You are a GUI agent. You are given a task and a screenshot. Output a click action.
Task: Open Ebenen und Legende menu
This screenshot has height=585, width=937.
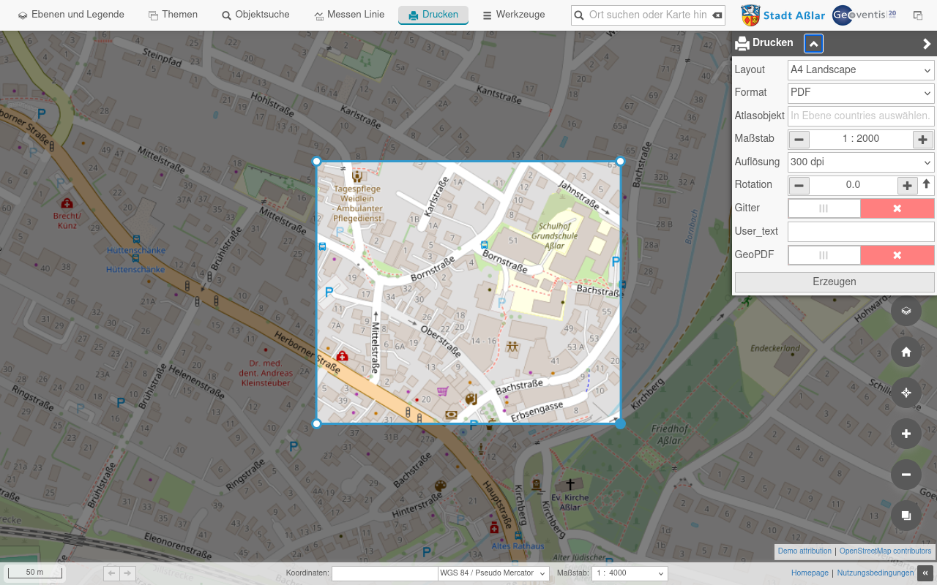pyautogui.click(x=71, y=15)
